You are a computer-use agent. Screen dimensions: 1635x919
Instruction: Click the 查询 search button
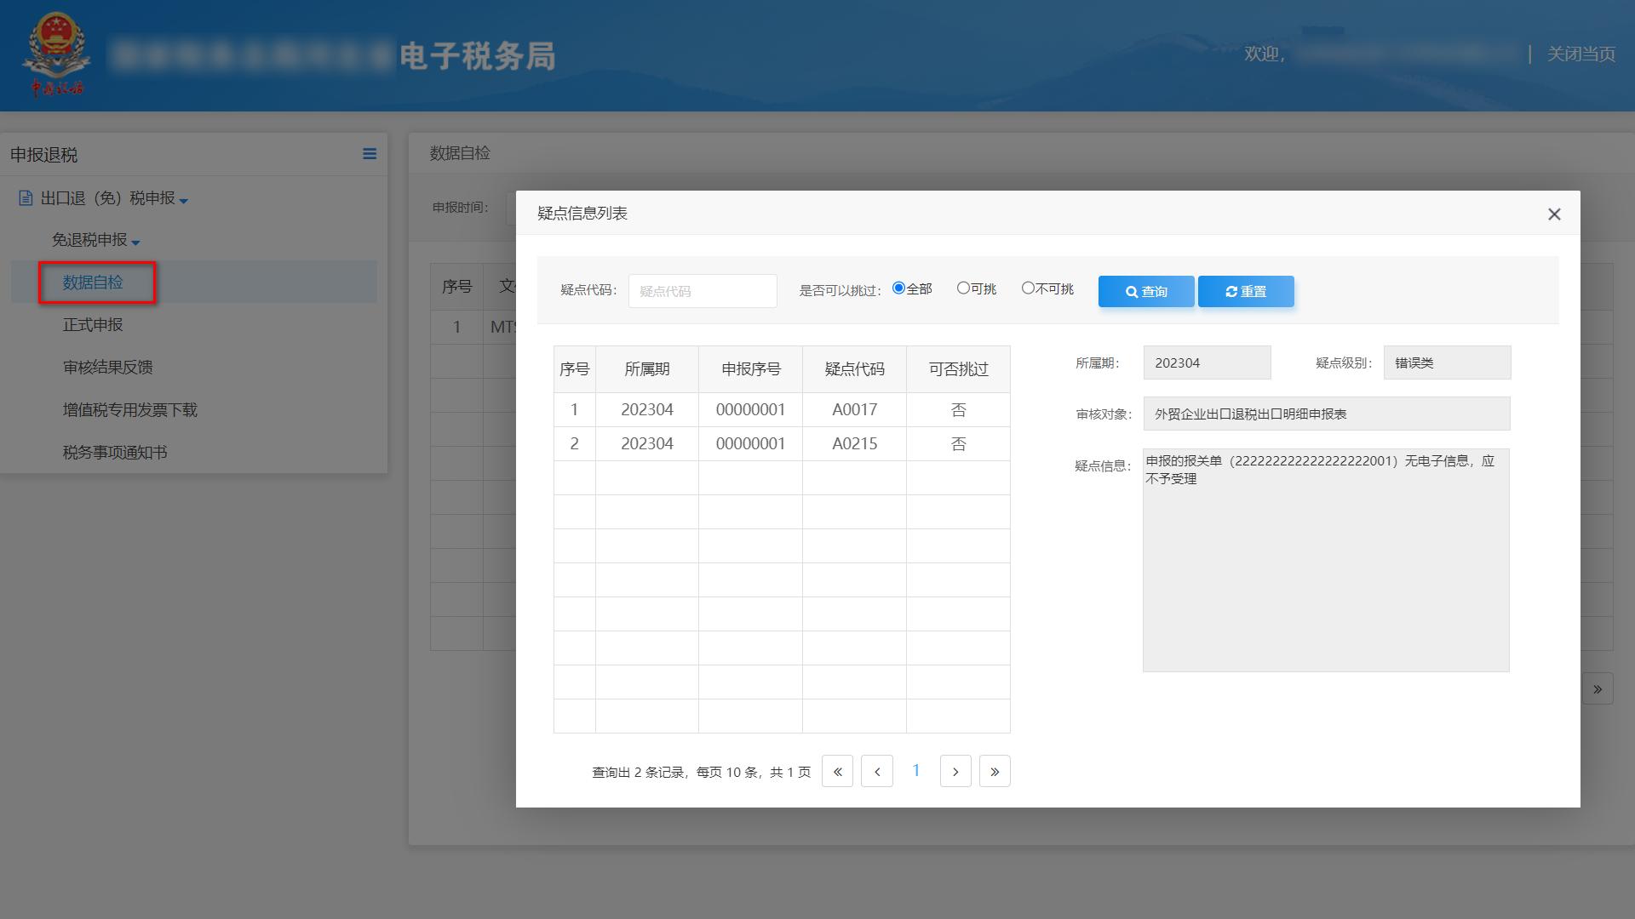coord(1146,291)
